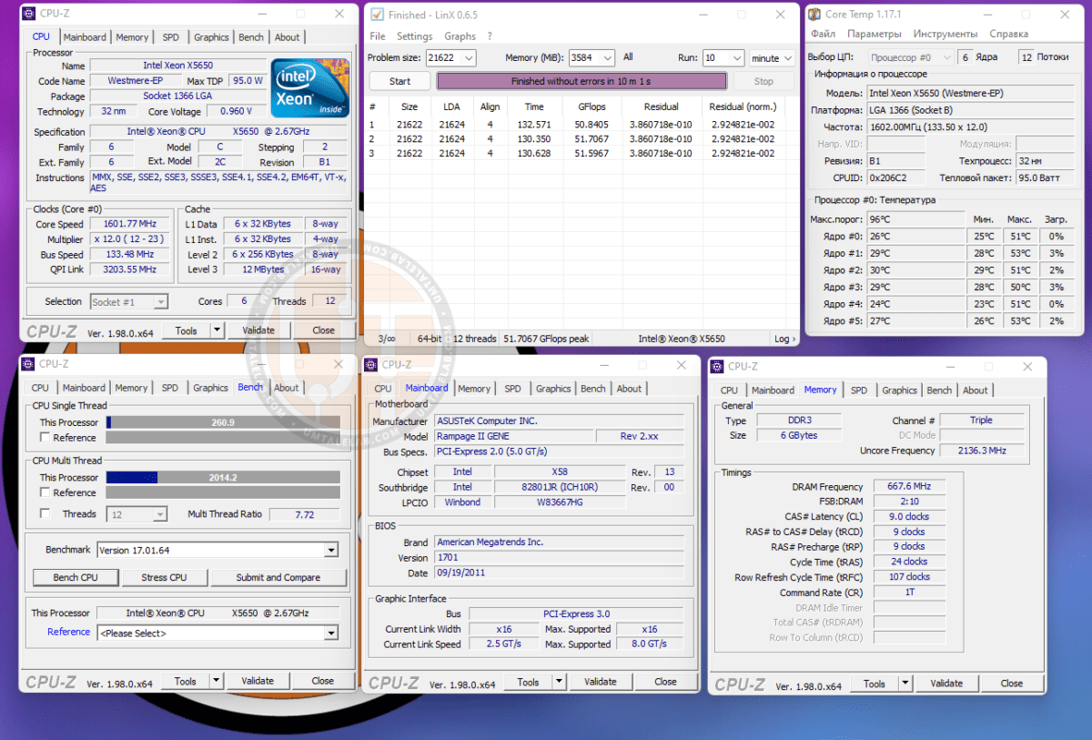Click the Core Speed 1601.77 MHz field

130,224
